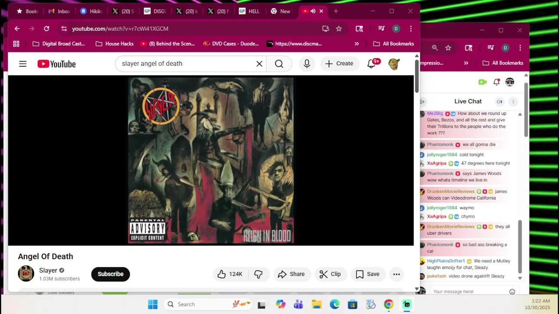Image resolution: width=559 pixels, height=314 pixels.
Task: Clip the Angel Of Death video
Action: (330, 274)
